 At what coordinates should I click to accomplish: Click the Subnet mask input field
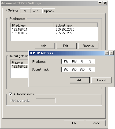tap(78, 69)
